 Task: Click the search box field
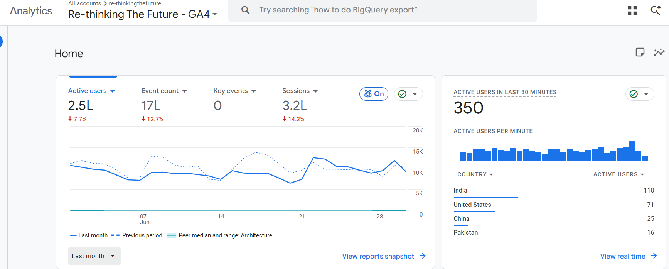pyautogui.click(x=382, y=10)
